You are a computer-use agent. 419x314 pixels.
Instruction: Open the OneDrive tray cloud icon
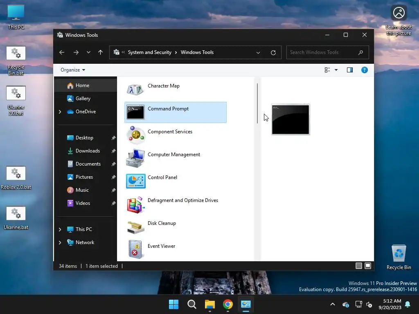(x=345, y=304)
